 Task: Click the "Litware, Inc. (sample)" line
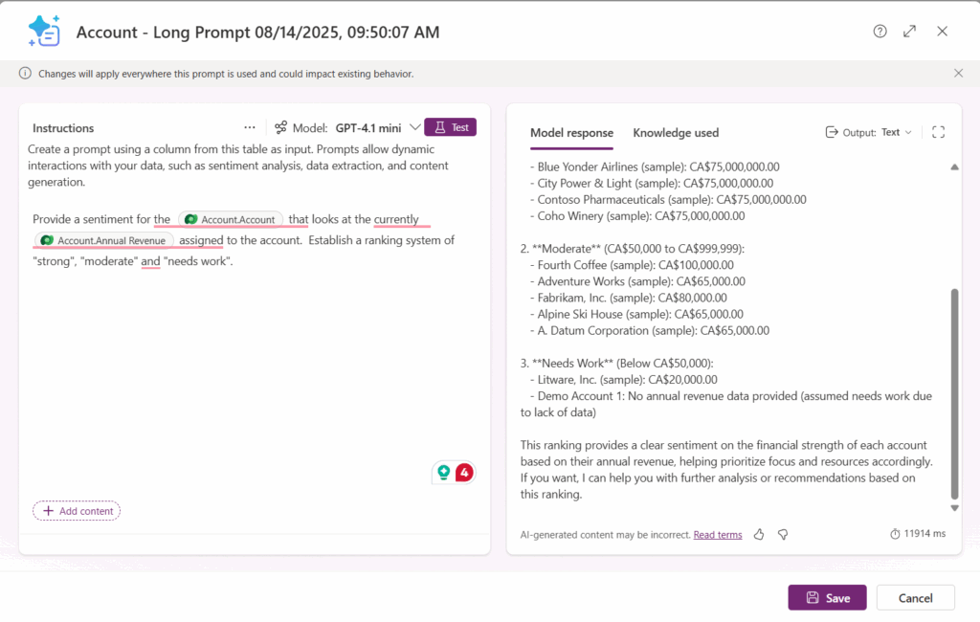(623, 380)
